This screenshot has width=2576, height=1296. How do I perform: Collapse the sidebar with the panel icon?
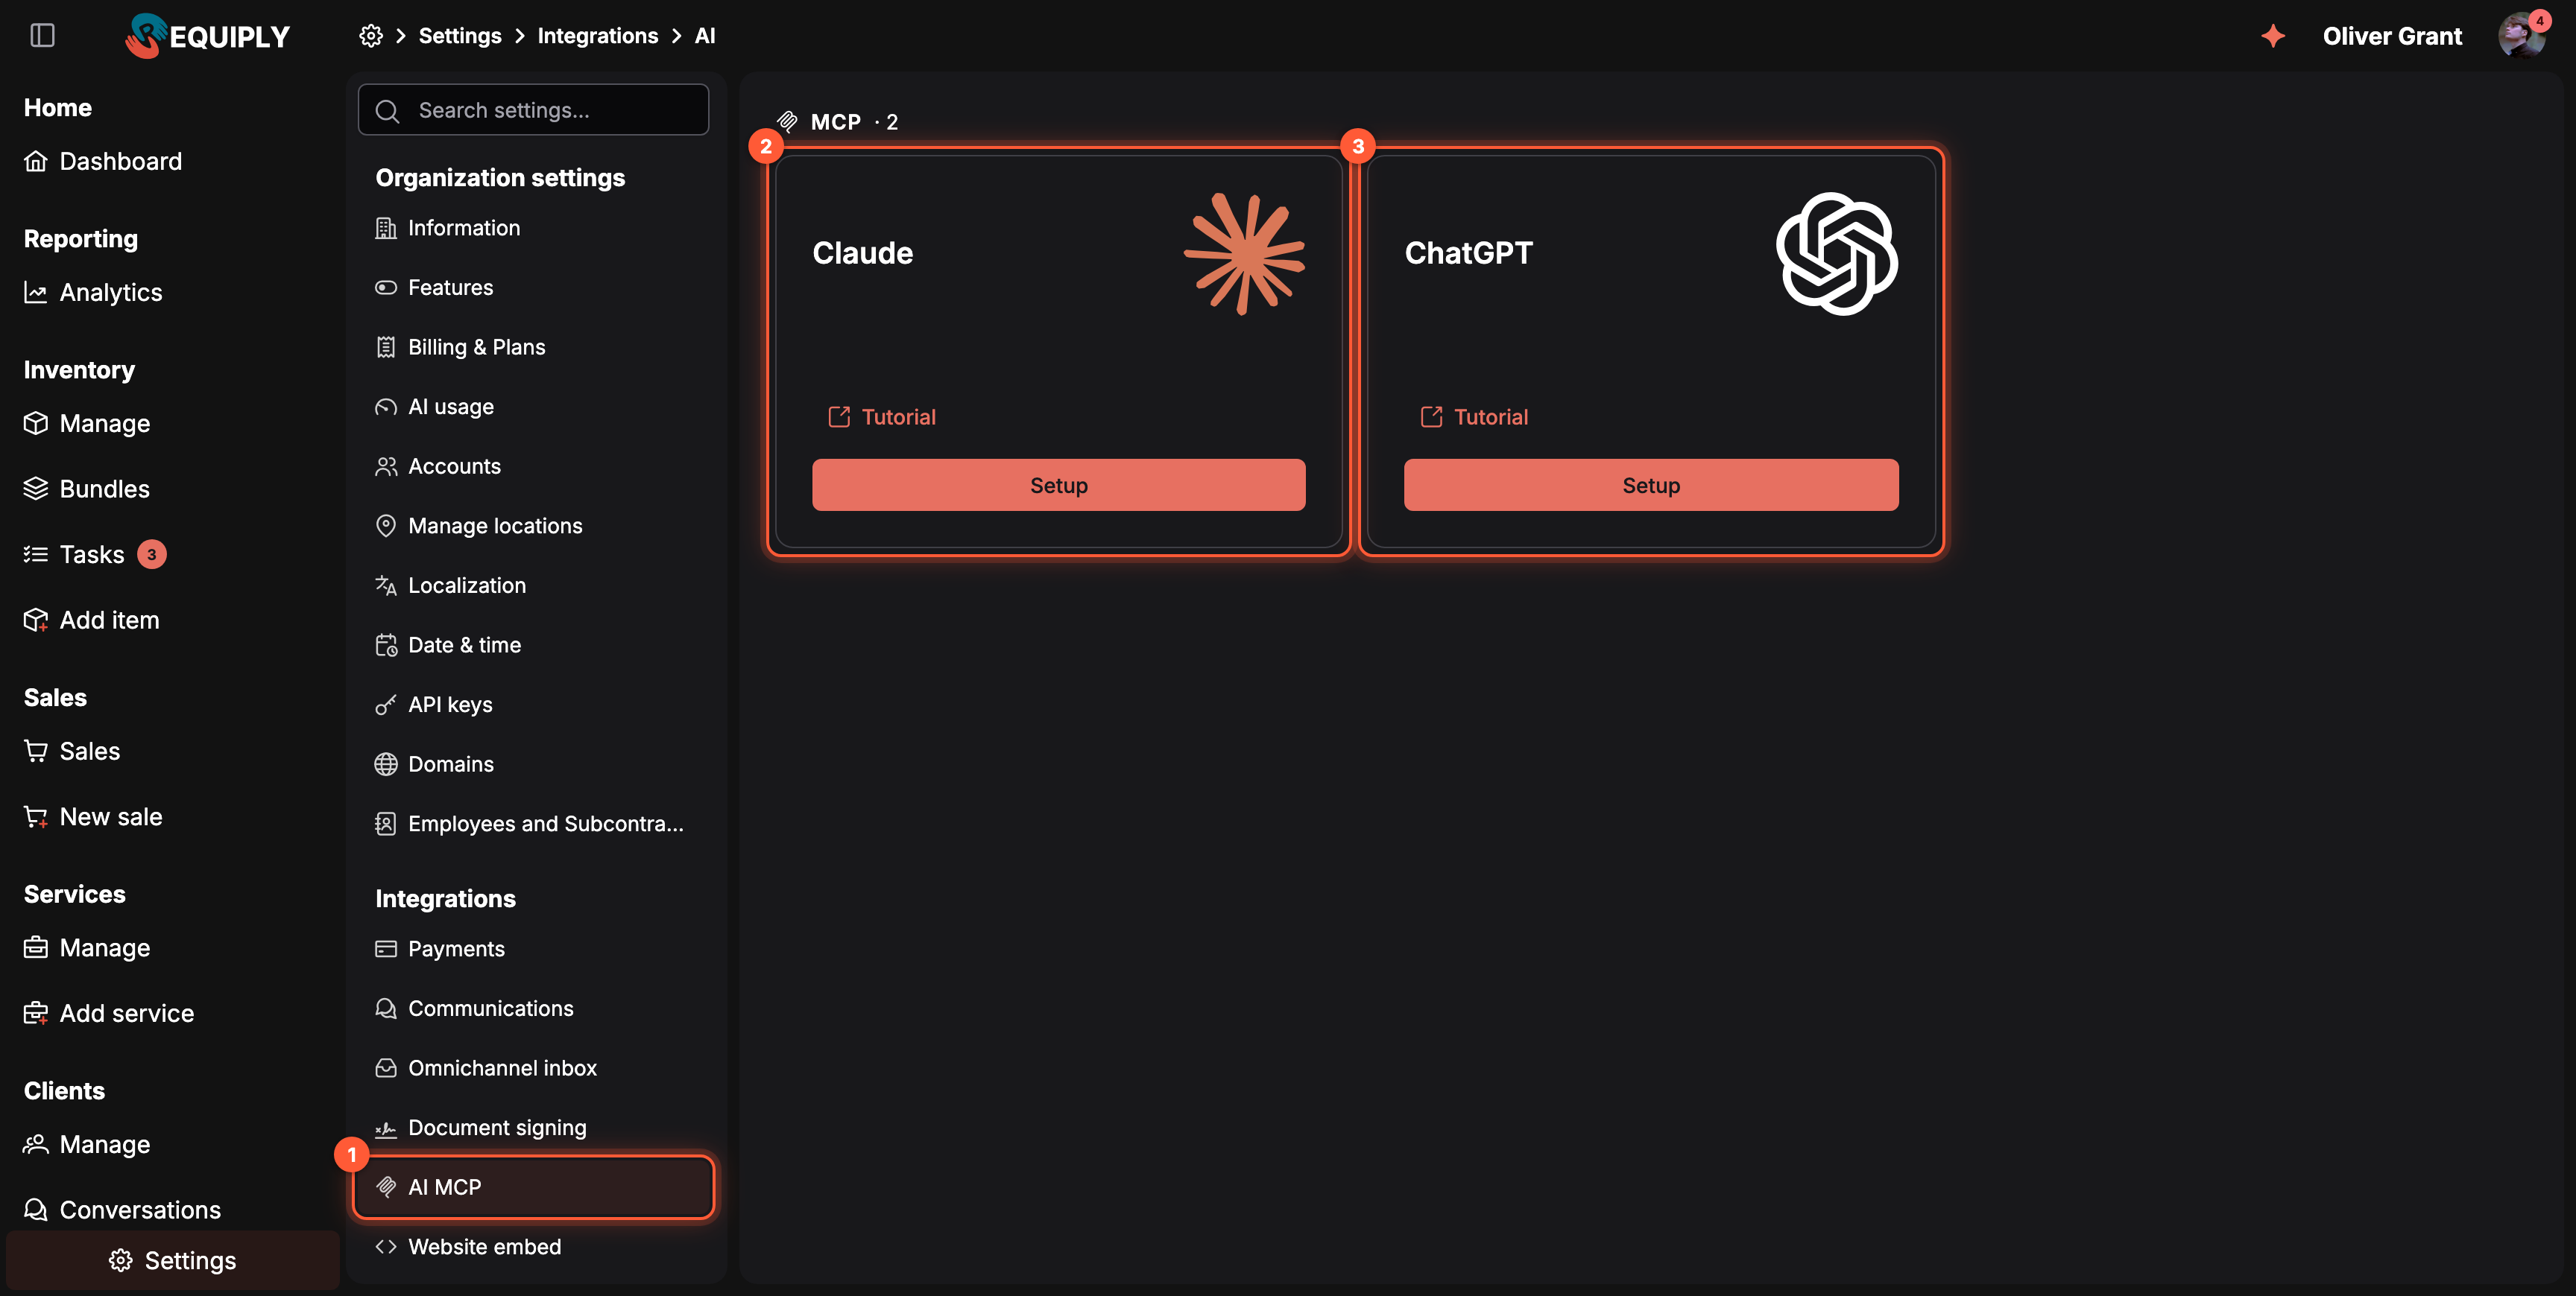coord(42,36)
